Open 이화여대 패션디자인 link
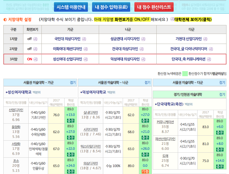 tap(67, 49)
